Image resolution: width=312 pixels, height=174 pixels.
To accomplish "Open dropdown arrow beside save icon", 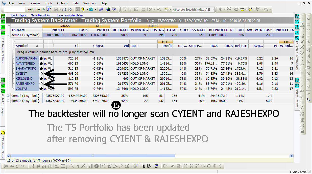I will [60, 9].
